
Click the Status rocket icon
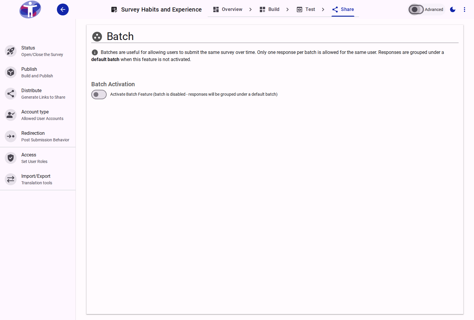point(11,51)
